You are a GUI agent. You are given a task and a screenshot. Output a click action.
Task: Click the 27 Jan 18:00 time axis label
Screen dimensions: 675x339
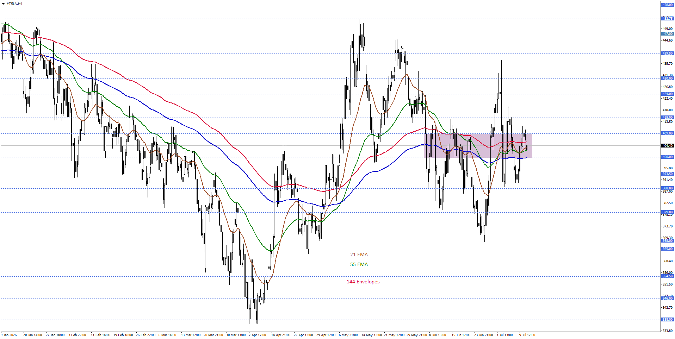tap(55, 335)
